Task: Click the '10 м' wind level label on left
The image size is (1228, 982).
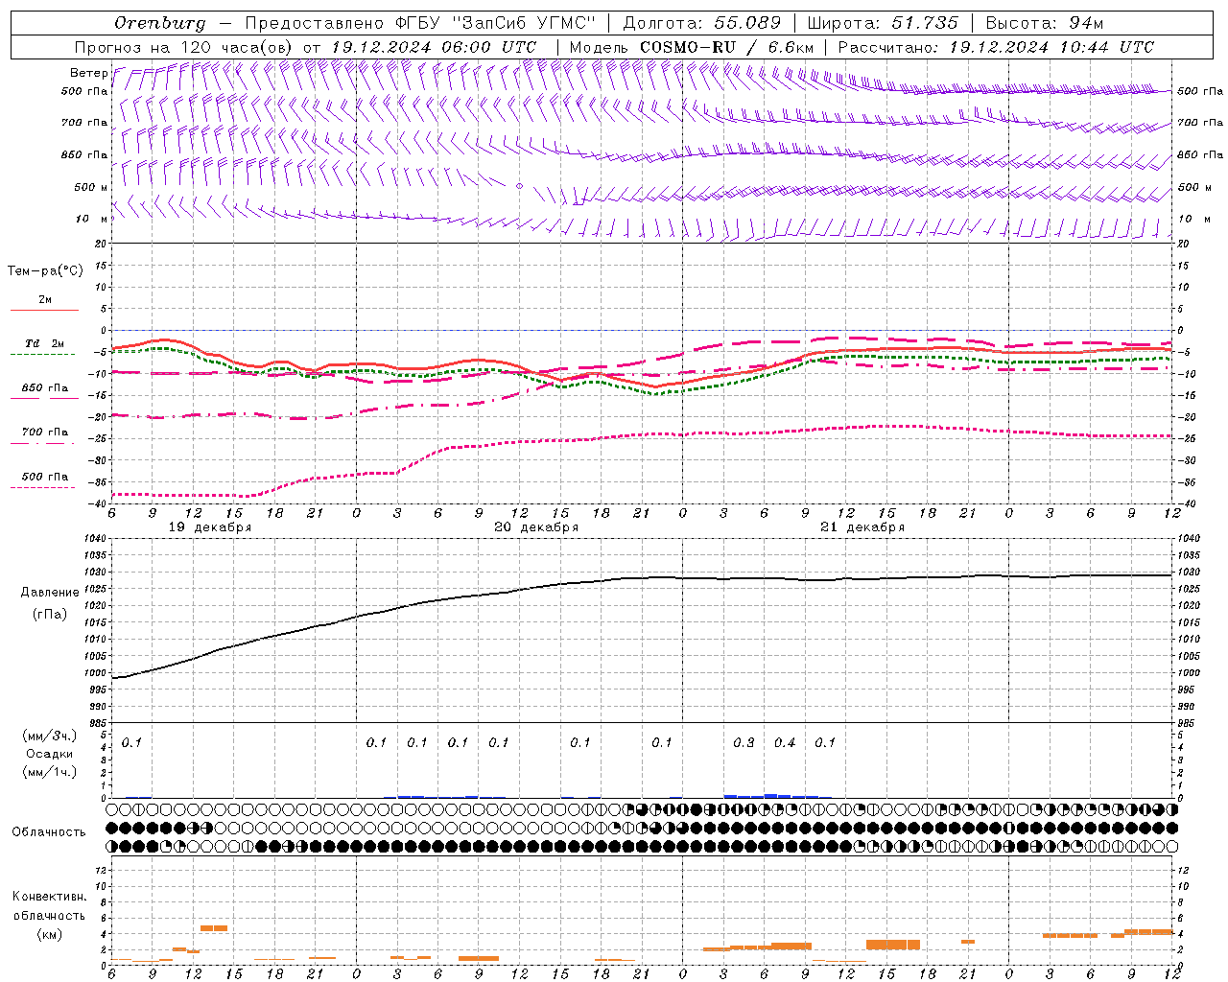Action: coord(91,220)
